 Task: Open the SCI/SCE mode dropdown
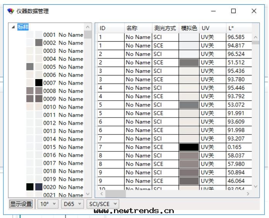[x=103, y=204]
